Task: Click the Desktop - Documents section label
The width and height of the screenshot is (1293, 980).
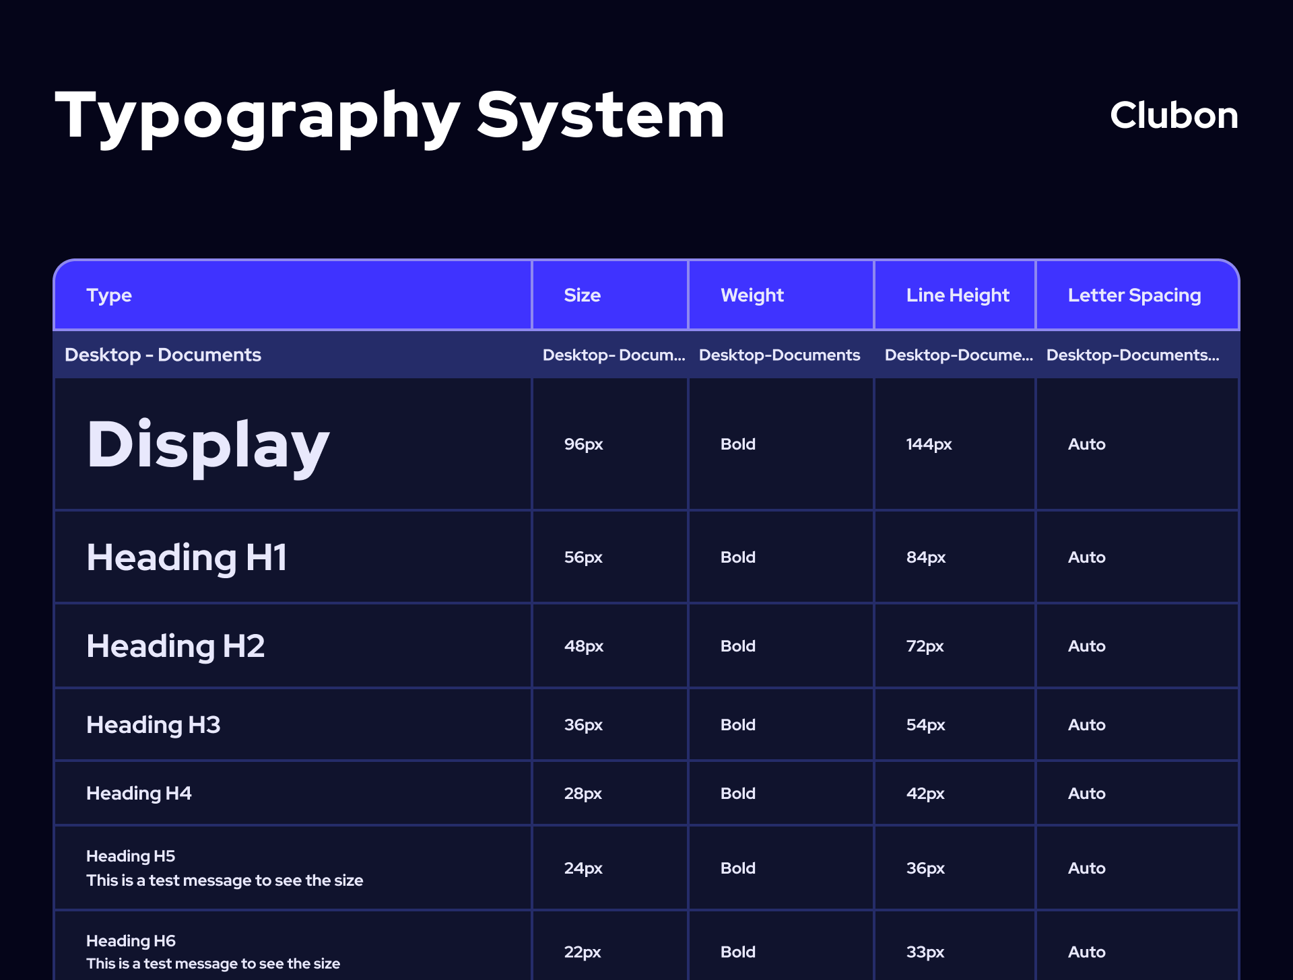Action: click(163, 355)
